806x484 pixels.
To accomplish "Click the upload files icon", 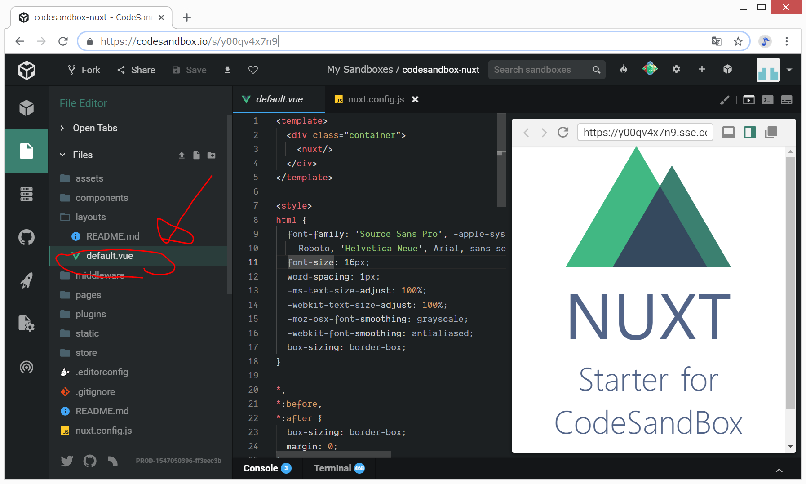I will coord(182,155).
